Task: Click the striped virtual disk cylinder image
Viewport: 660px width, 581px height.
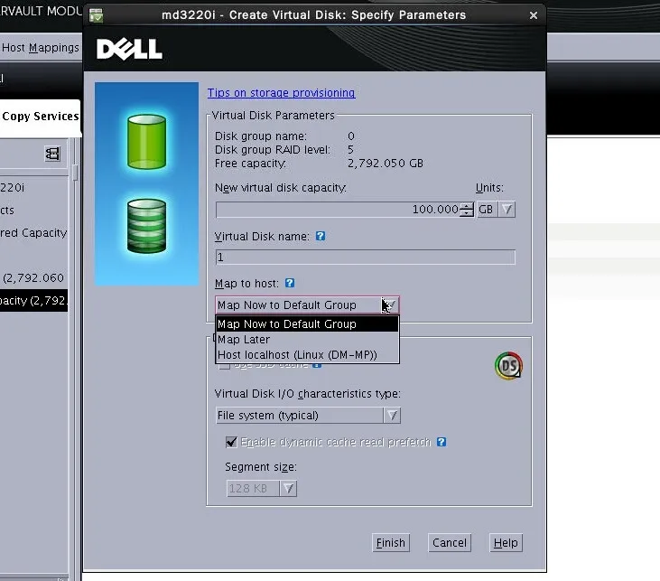Action: 146,226
